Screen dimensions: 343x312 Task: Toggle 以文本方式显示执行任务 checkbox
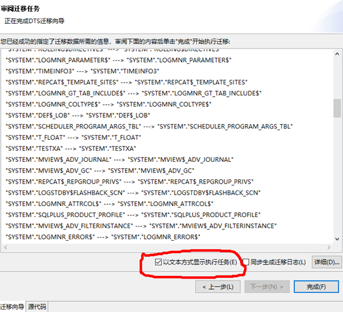(x=158, y=262)
